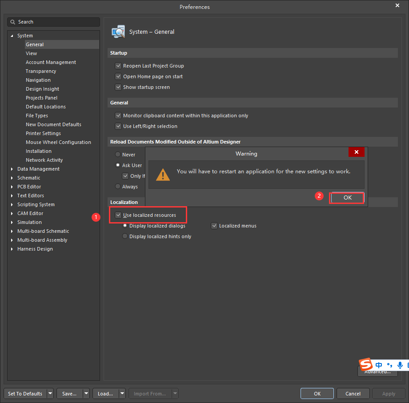Click the Apply button
This screenshot has width=409, height=403.
point(389,394)
